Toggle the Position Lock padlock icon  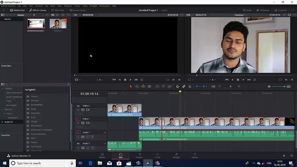[190, 87]
